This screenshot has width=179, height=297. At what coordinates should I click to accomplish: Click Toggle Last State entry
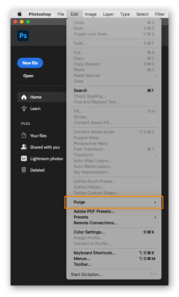(114, 34)
